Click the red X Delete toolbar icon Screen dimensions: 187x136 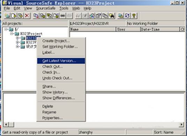click(x=27, y=16)
